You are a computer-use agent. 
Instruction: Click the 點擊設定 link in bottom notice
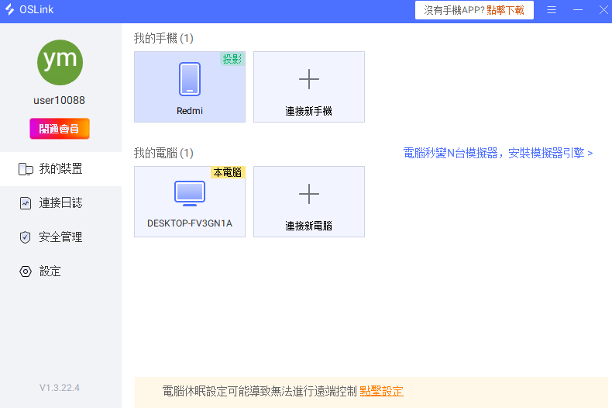pyautogui.click(x=381, y=391)
